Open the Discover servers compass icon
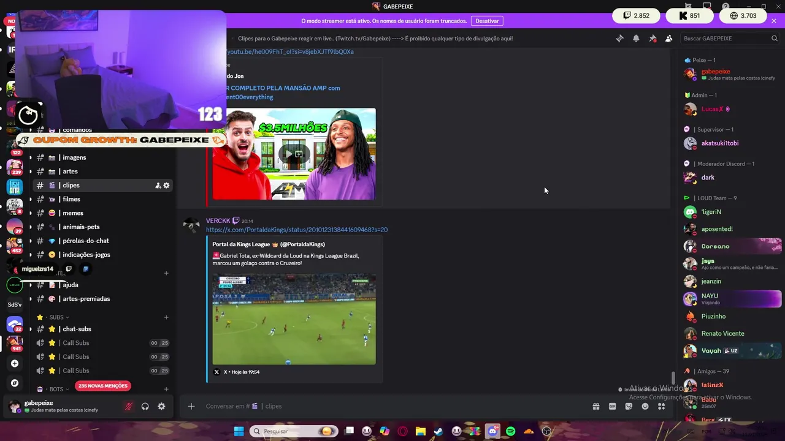785x441 pixels. coord(15,383)
